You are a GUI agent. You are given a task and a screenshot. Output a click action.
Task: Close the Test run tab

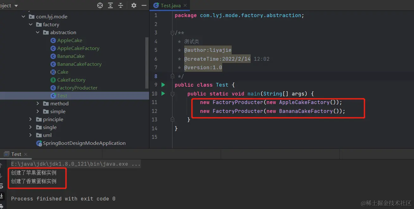(x=26, y=154)
